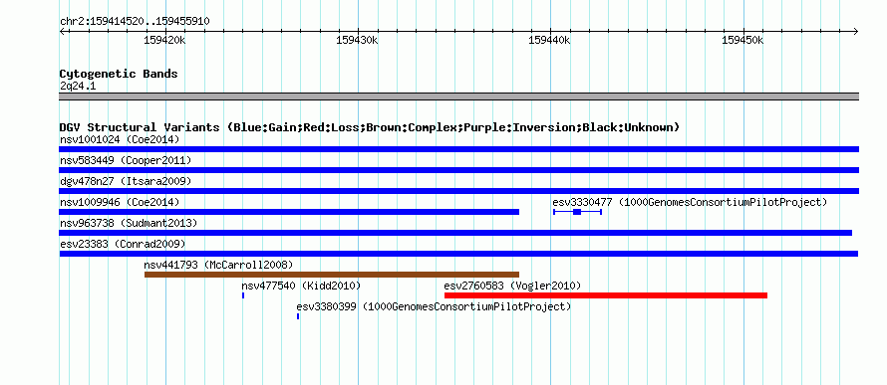Click the dgv478n27 (Itsara2009) variant bar
The height and width of the screenshot is (385, 887).
point(458,191)
